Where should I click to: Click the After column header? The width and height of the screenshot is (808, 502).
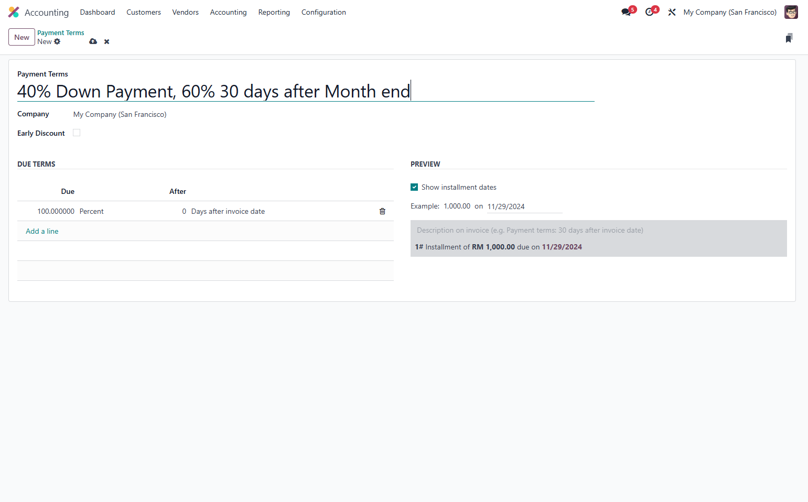click(178, 191)
